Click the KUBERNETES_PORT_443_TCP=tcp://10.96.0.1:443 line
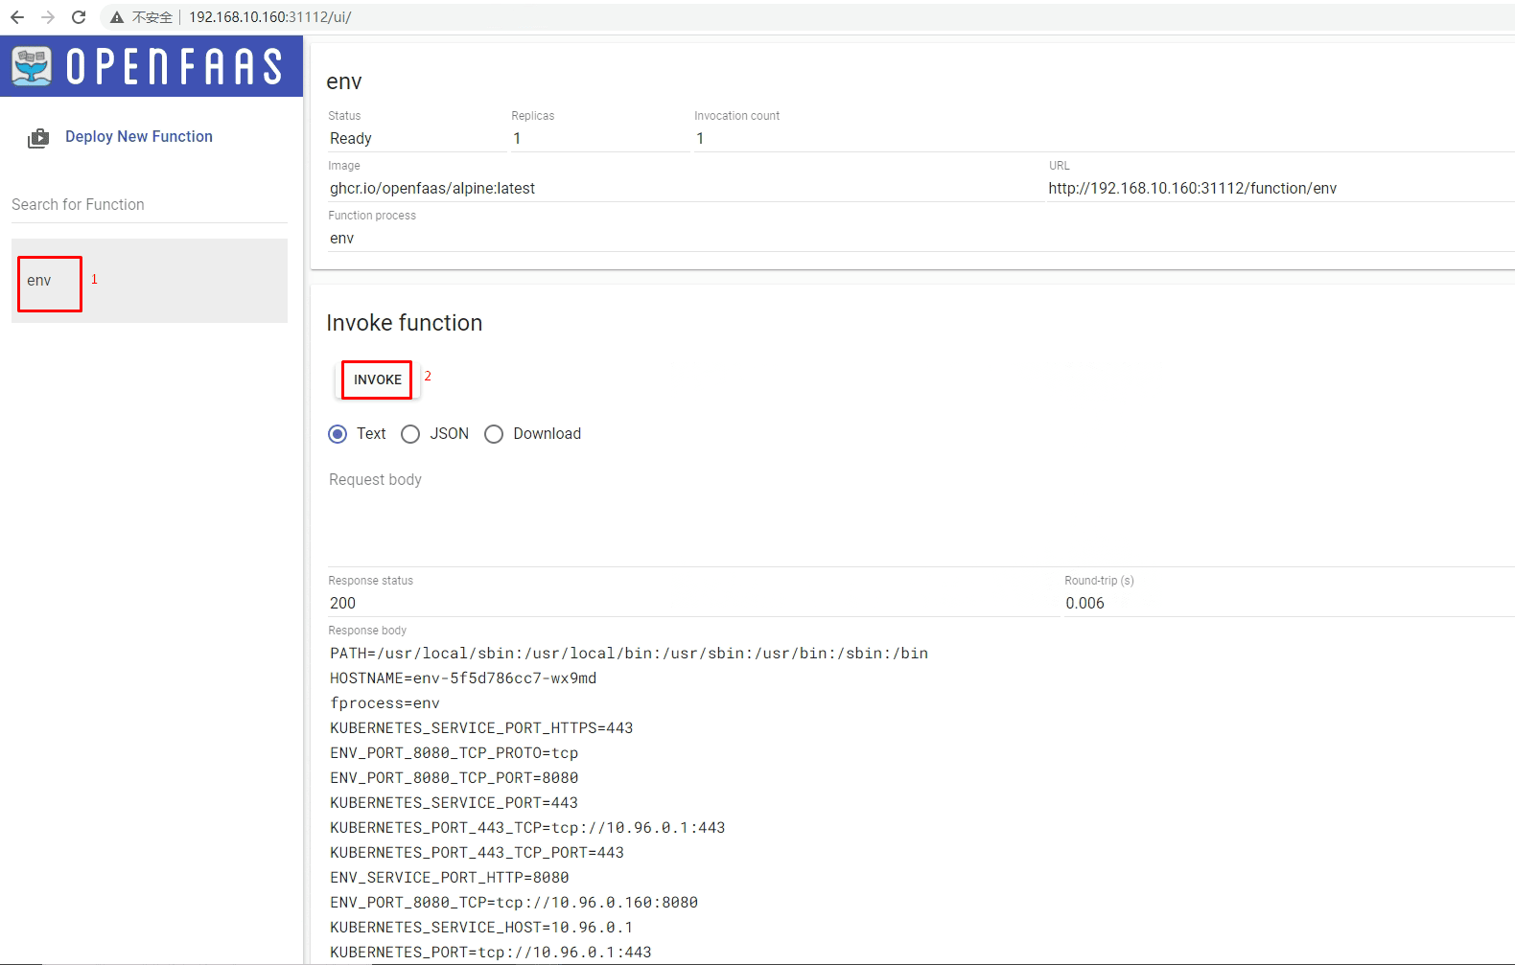This screenshot has height=965, width=1515. (527, 828)
